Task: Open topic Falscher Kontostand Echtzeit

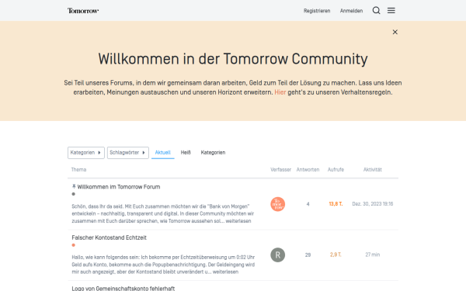Action: coord(109,237)
